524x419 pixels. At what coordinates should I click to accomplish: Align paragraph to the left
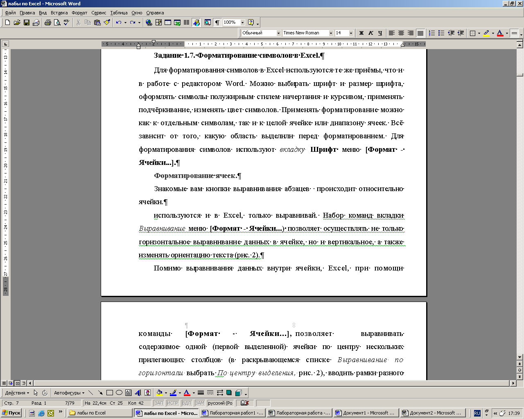[392, 33]
